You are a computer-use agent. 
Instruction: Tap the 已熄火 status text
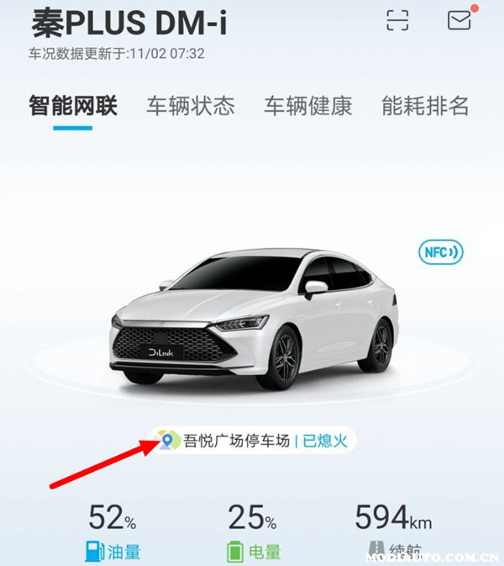click(x=325, y=441)
